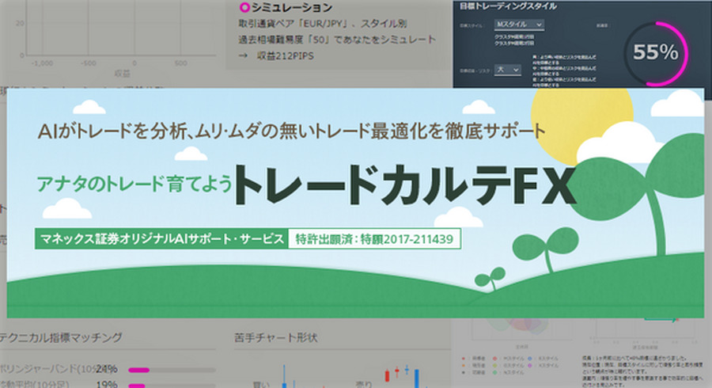Click the アナタのトレード育てよう green tagline
The height and width of the screenshot is (388, 712).
[x=133, y=184]
